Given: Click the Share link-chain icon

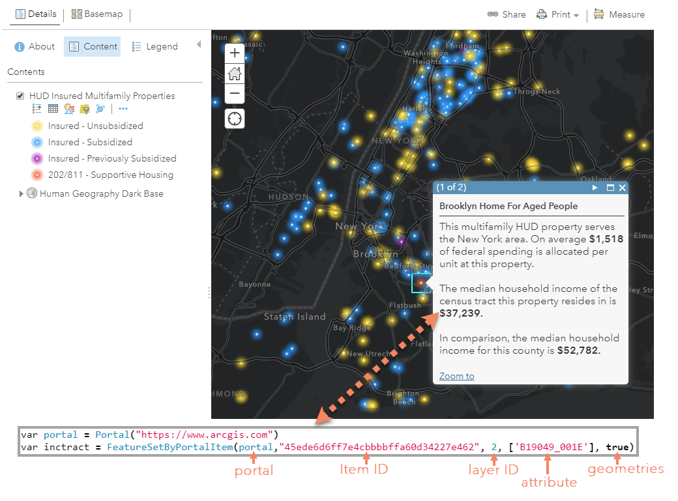Looking at the screenshot, I should point(493,14).
